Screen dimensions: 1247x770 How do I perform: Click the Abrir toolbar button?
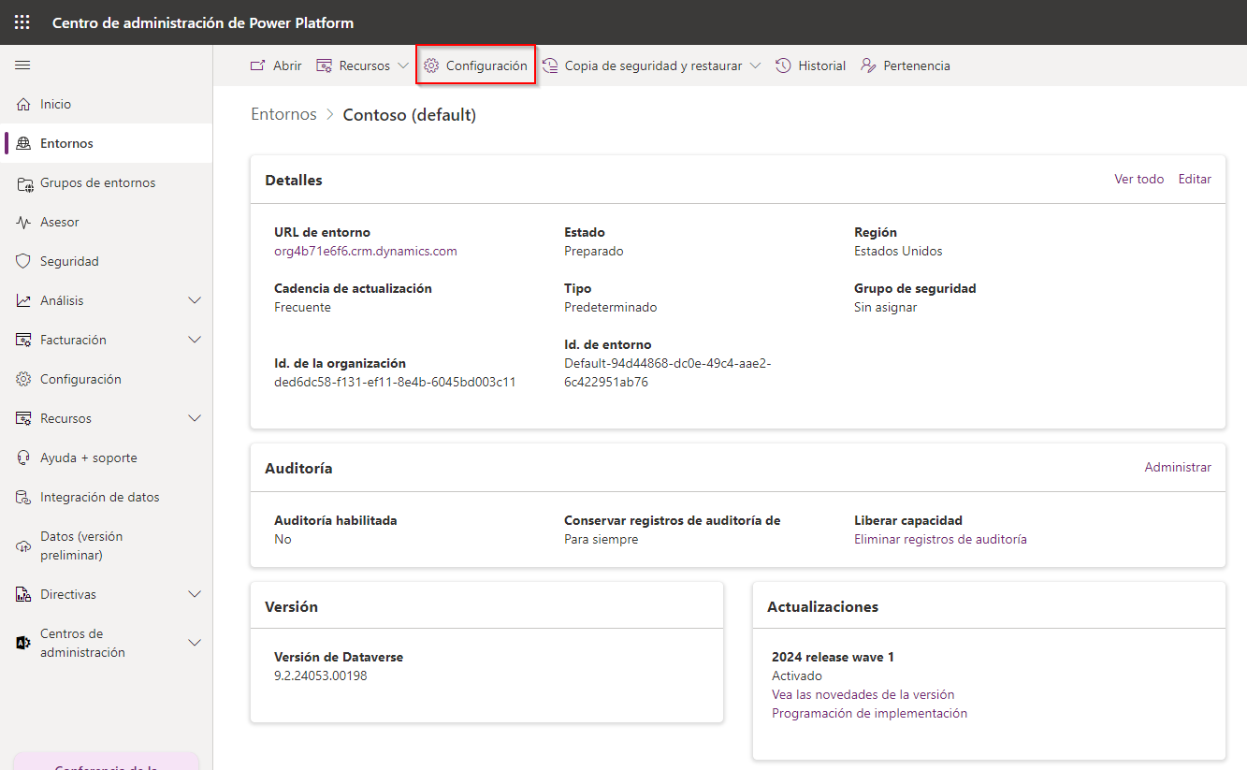pyautogui.click(x=276, y=65)
